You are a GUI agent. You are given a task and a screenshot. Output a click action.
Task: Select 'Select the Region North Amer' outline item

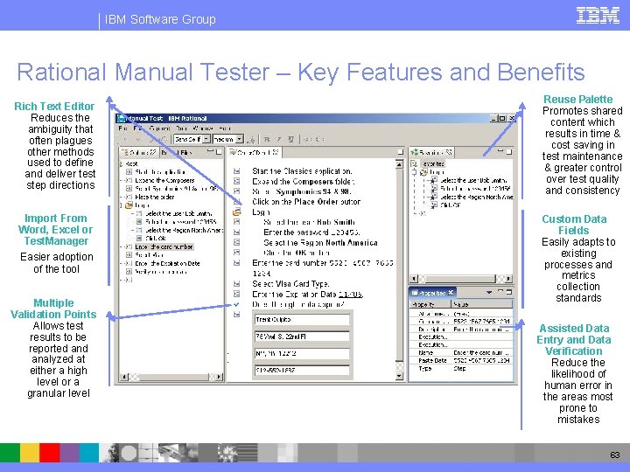coord(184,231)
